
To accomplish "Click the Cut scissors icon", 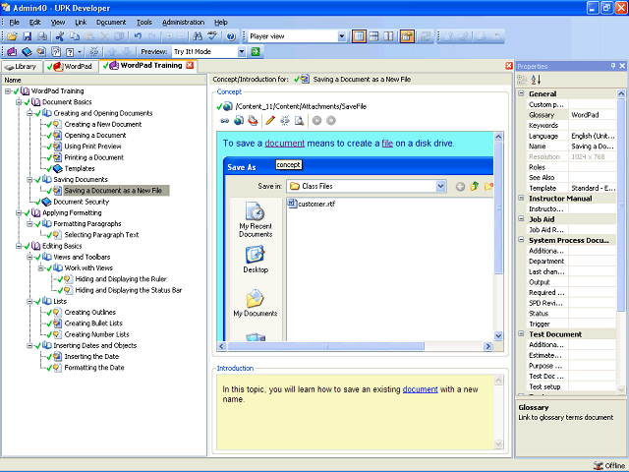I will tap(60, 36).
